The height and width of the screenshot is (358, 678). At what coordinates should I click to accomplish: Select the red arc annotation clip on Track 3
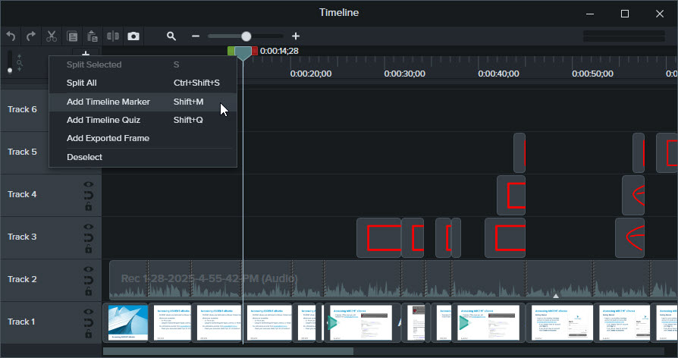(x=630, y=238)
